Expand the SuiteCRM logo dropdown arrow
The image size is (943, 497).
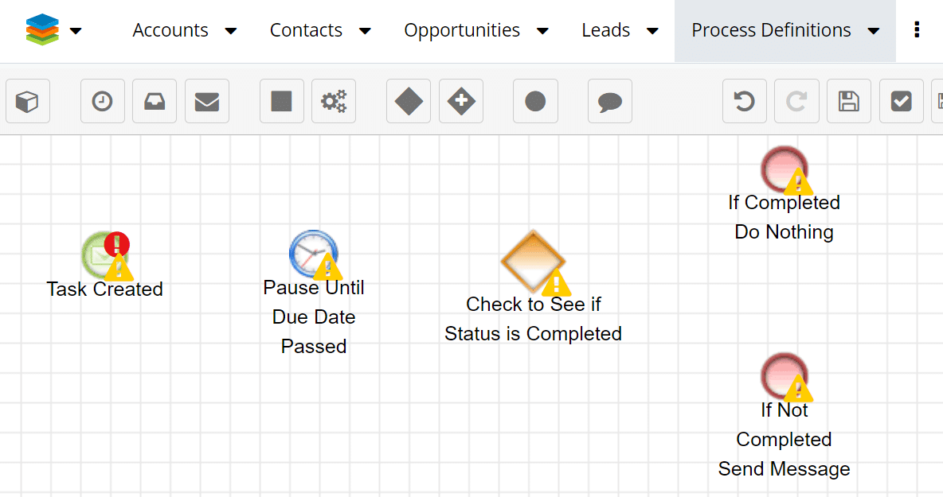pos(76,30)
